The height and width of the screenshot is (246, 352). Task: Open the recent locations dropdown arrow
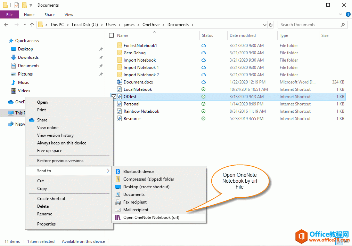[x=25, y=25]
